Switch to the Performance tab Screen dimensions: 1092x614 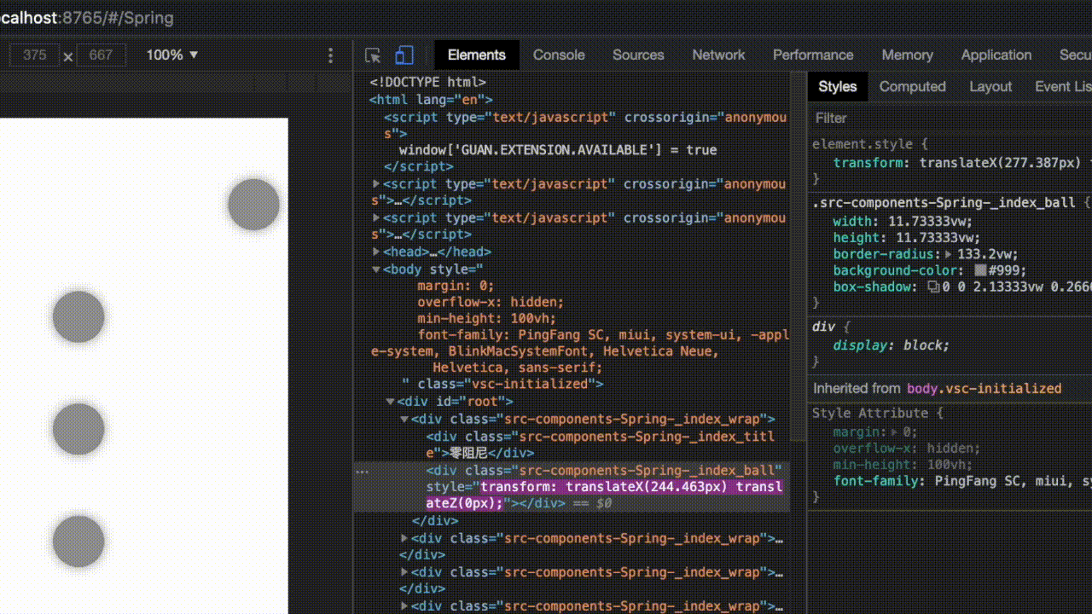coord(813,55)
